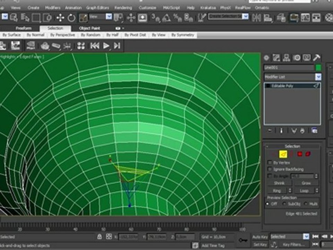Enable the By Vertex checkbox
Viewport: 333px width, 250px height.
pos(270,162)
